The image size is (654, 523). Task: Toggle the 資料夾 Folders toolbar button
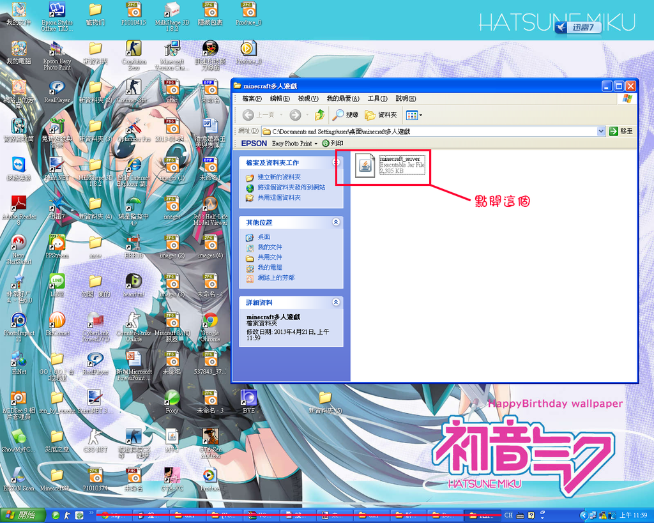point(381,115)
